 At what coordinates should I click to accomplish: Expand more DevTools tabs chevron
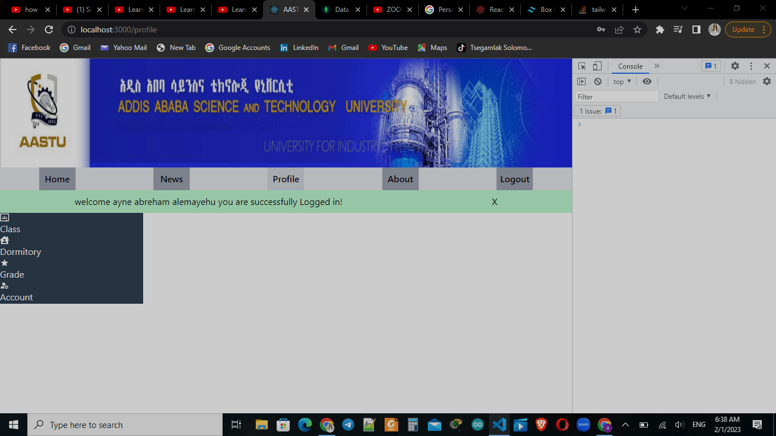[657, 66]
